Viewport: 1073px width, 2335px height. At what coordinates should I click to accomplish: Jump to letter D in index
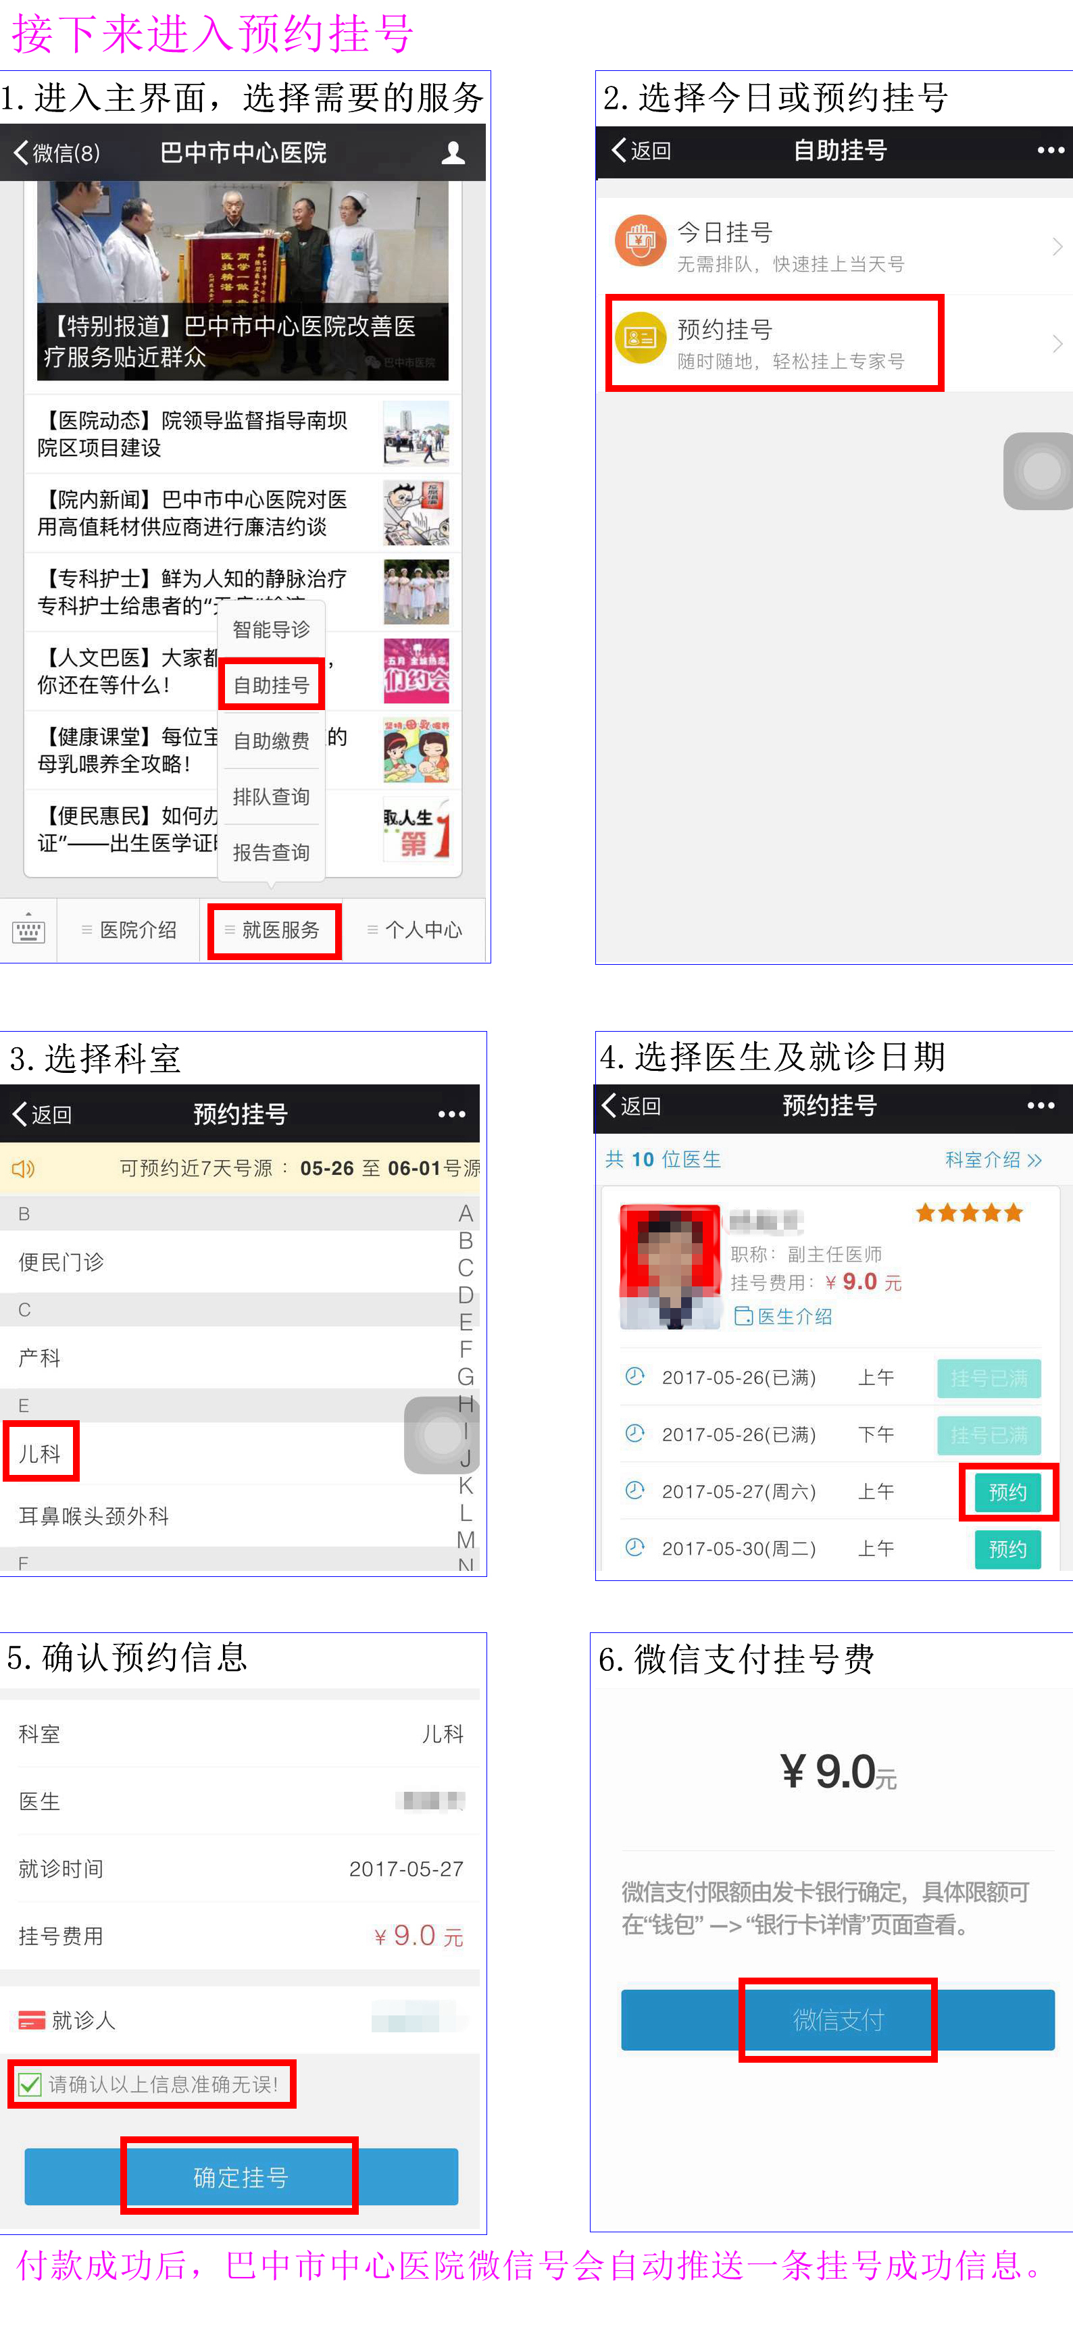[x=465, y=1295]
